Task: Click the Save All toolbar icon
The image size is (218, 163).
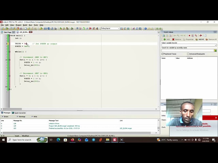Action: 49,29
